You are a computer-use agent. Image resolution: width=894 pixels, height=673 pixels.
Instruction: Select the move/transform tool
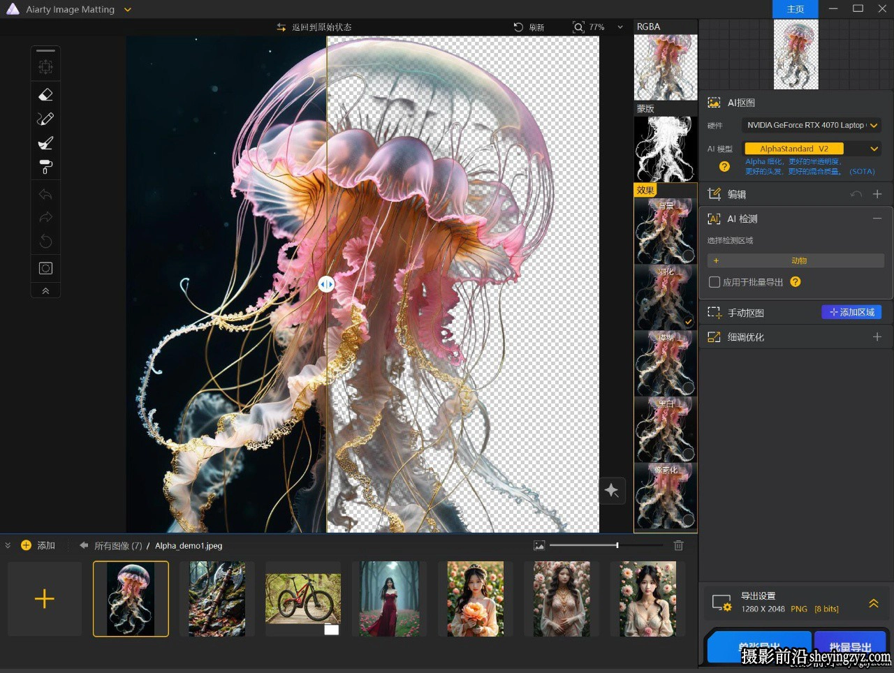click(45, 67)
